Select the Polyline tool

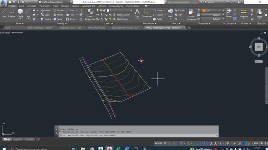click(x=11, y=13)
